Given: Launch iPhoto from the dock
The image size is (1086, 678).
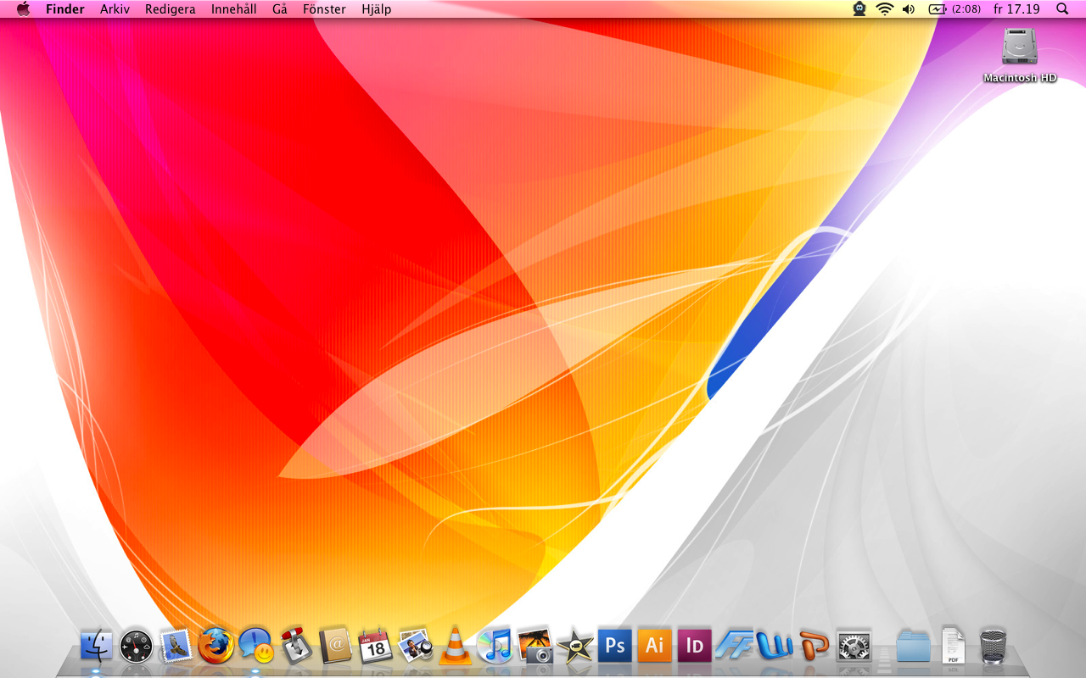Looking at the screenshot, I should point(535,646).
